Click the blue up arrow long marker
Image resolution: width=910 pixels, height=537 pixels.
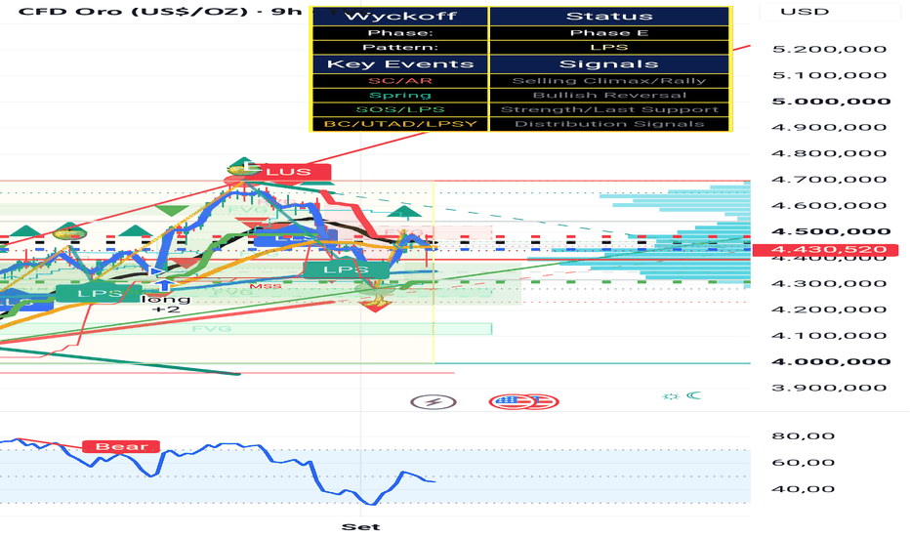click(x=165, y=285)
